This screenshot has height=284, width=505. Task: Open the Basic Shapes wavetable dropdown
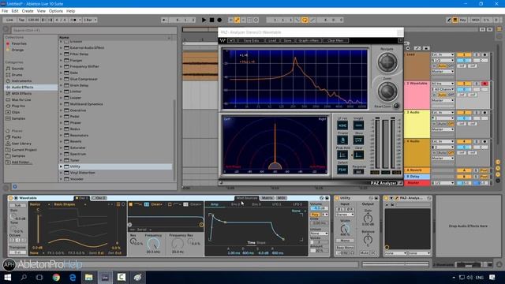[x=69, y=204]
